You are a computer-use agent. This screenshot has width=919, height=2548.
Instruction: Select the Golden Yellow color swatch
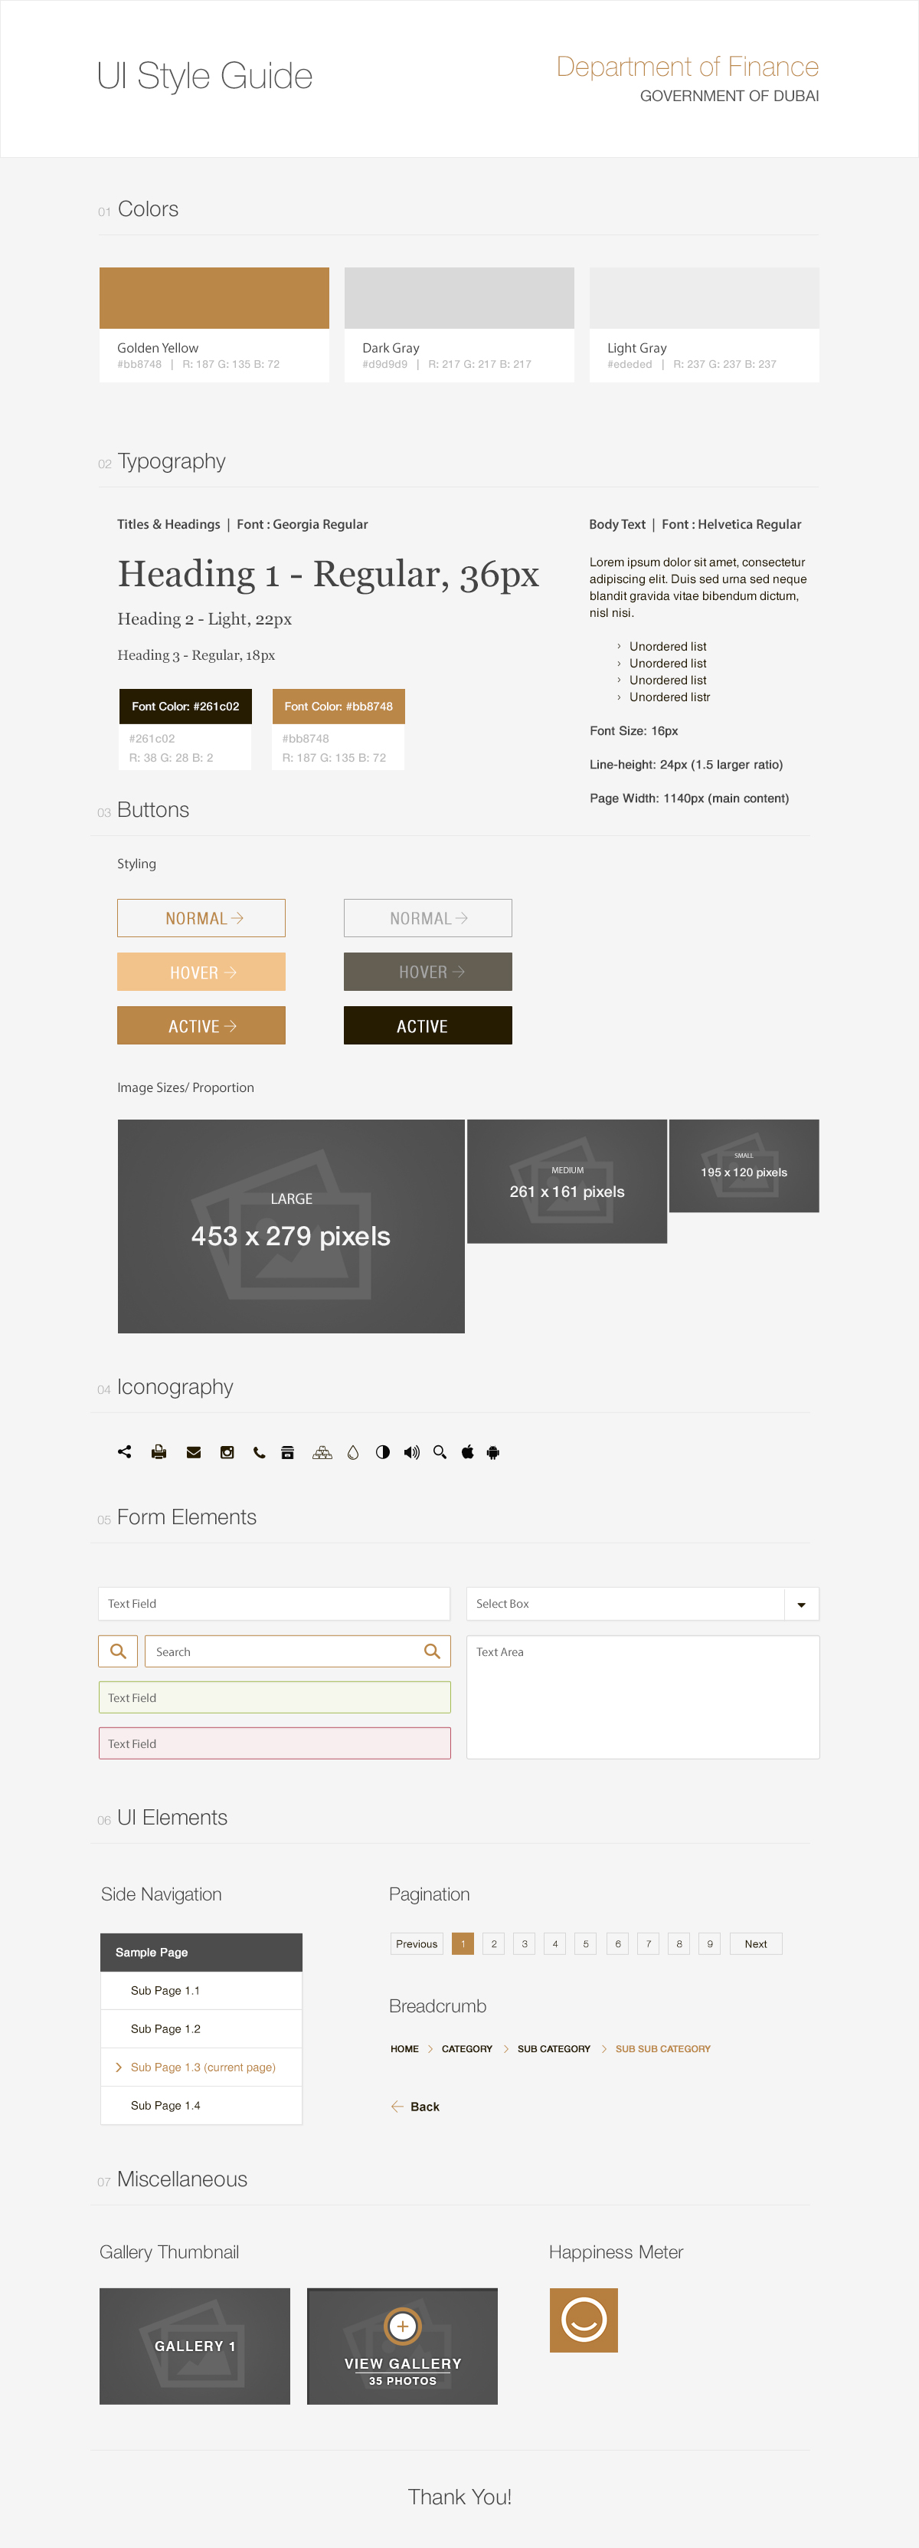[214, 298]
